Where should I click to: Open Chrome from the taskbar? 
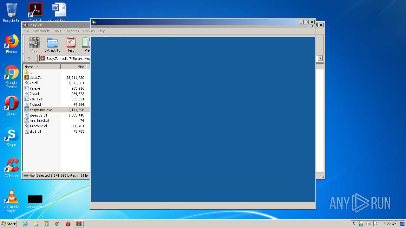click(57, 224)
